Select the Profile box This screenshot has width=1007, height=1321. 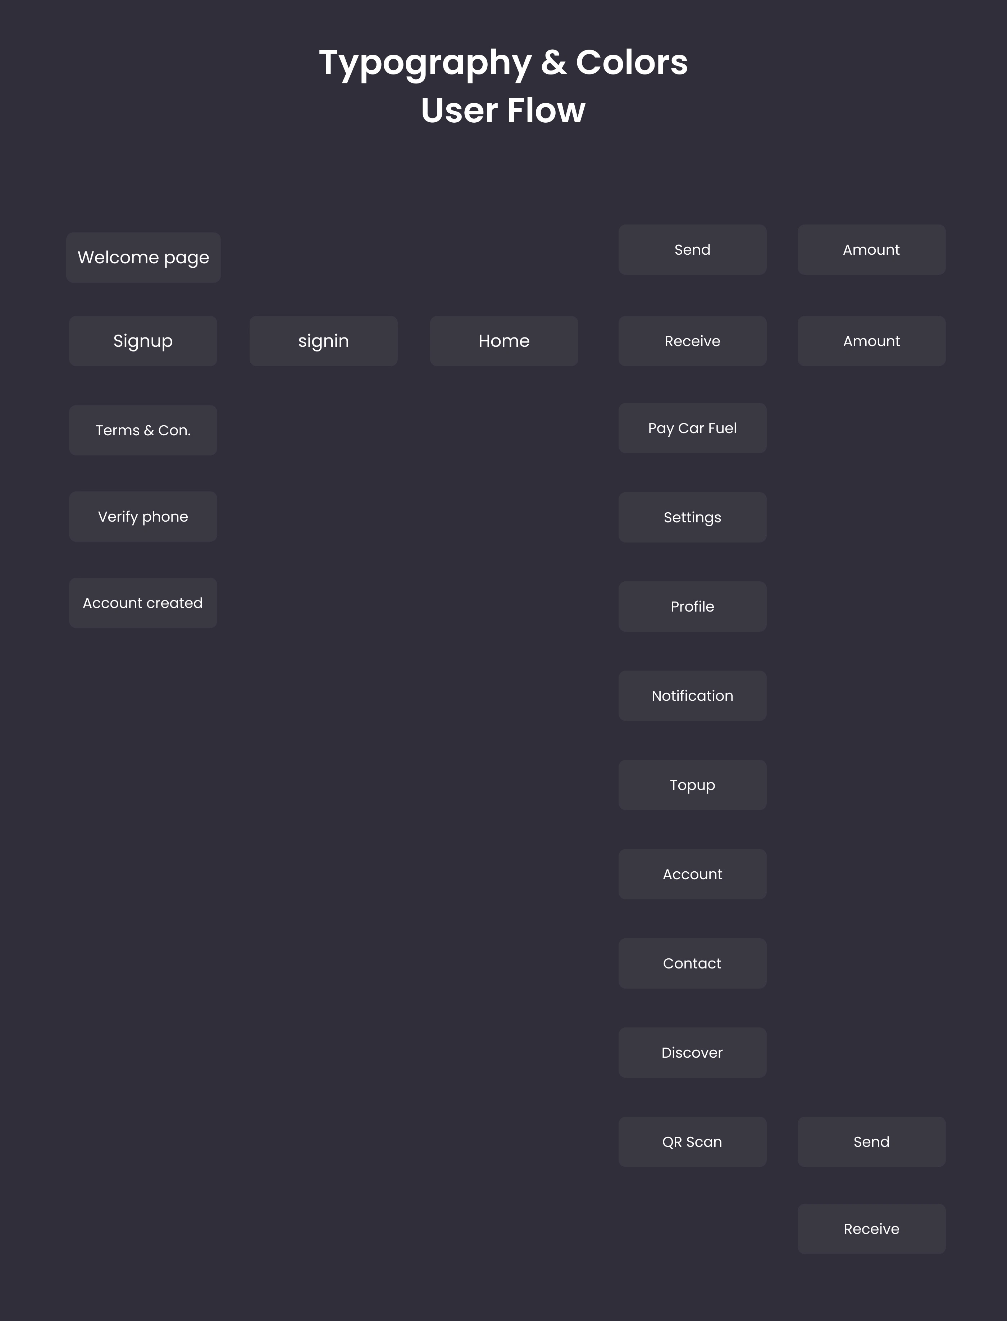[x=692, y=606]
